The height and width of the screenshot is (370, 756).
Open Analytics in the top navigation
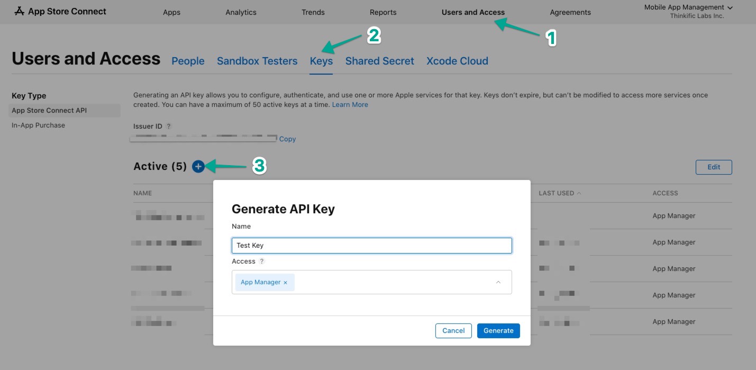point(241,12)
